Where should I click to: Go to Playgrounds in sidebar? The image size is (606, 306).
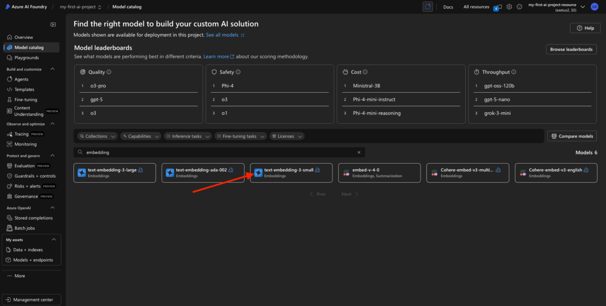click(26, 57)
